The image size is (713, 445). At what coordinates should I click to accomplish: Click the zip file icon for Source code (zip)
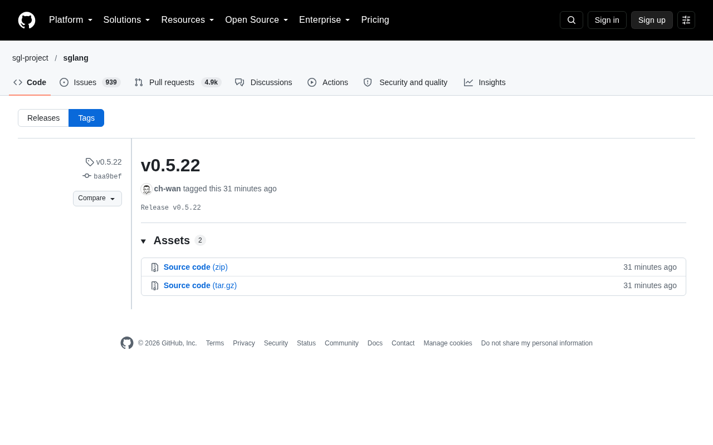click(155, 268)
